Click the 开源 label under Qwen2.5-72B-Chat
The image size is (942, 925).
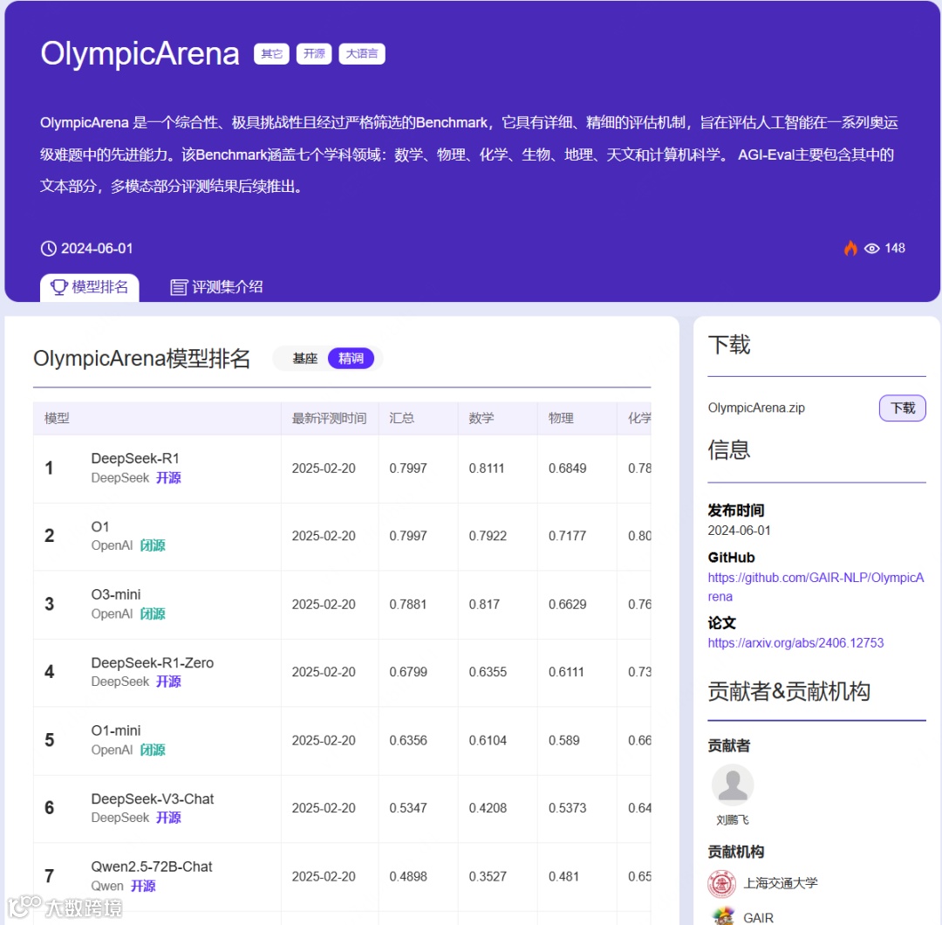144,887
